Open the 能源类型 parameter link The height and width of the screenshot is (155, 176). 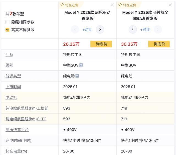[x=13, y=76]
